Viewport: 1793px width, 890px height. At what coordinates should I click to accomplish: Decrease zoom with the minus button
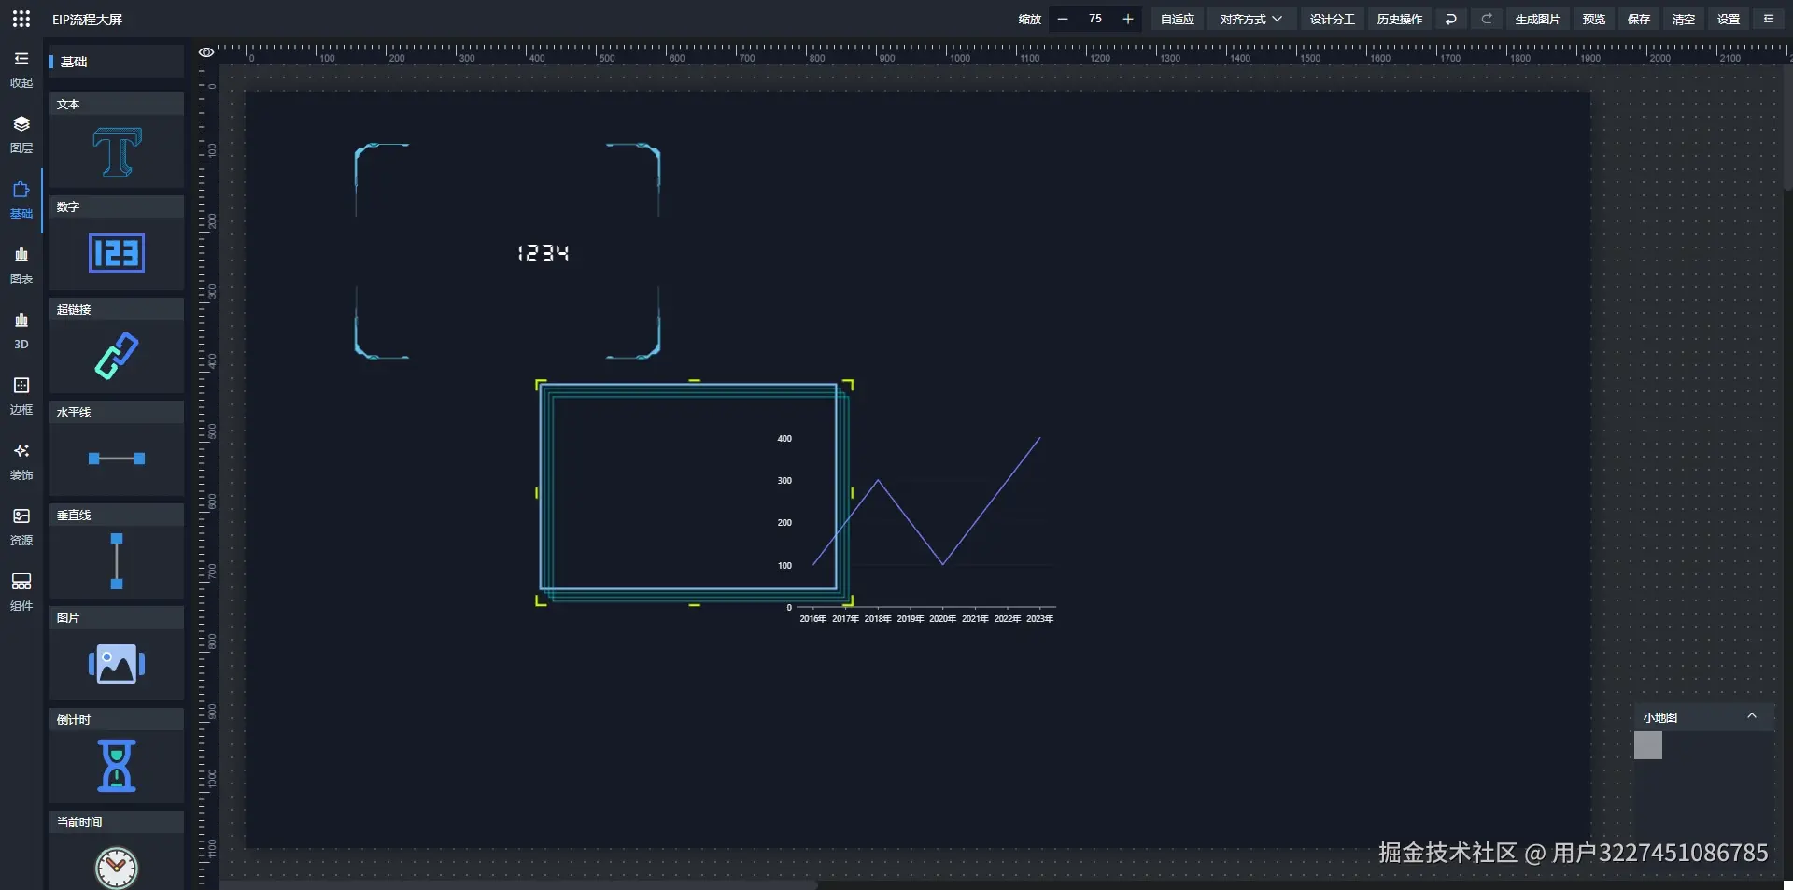pos(1063,19)
